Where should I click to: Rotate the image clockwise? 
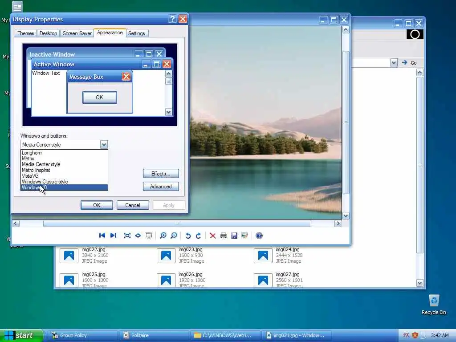click(199, 236)
